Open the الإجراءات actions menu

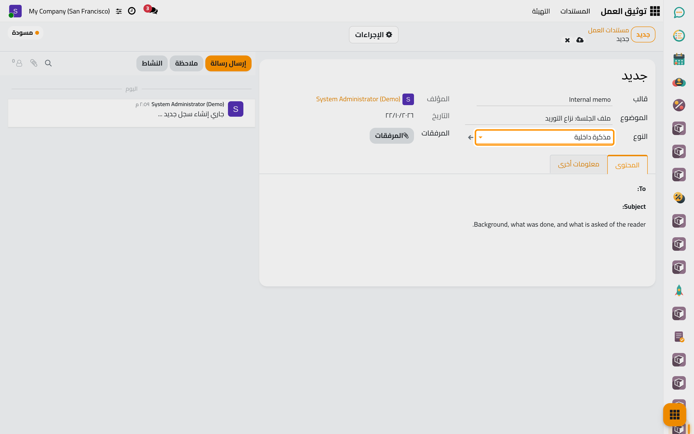point(373,35)
